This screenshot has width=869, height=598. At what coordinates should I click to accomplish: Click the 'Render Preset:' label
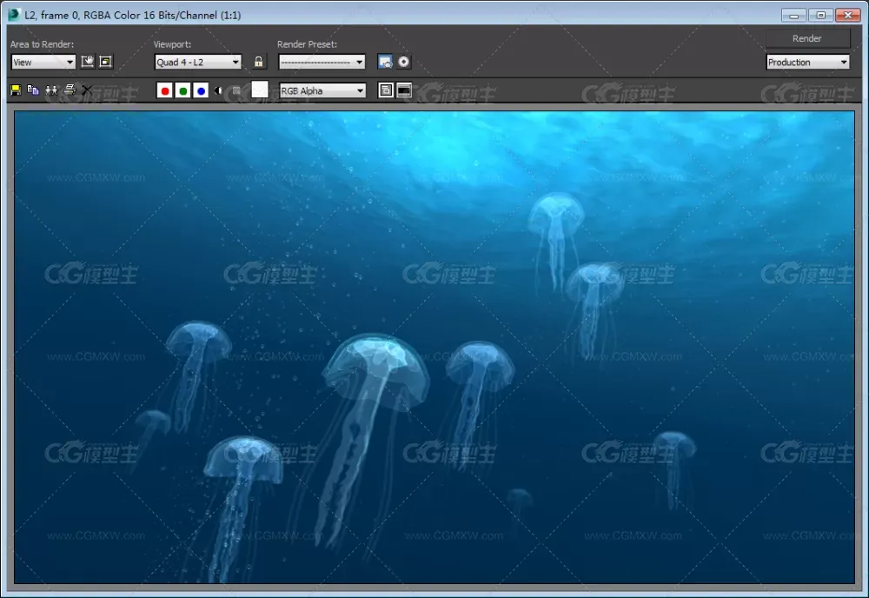click(x=307, y=44)
